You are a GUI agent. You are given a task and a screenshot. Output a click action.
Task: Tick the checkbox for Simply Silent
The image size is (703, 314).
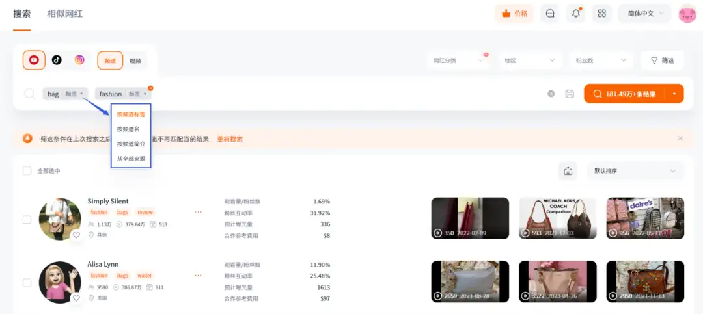[x=27, y=220]
